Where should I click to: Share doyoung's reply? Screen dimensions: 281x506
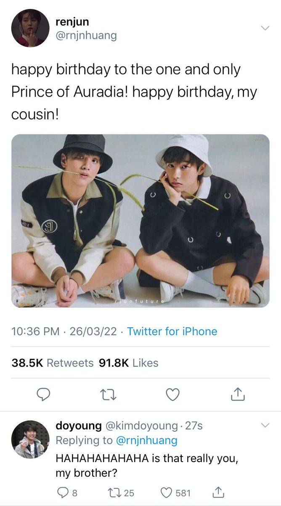[x=218, y=492]
